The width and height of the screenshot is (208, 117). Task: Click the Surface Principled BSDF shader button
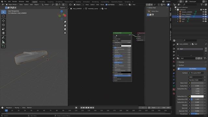[x=196, y=73]
